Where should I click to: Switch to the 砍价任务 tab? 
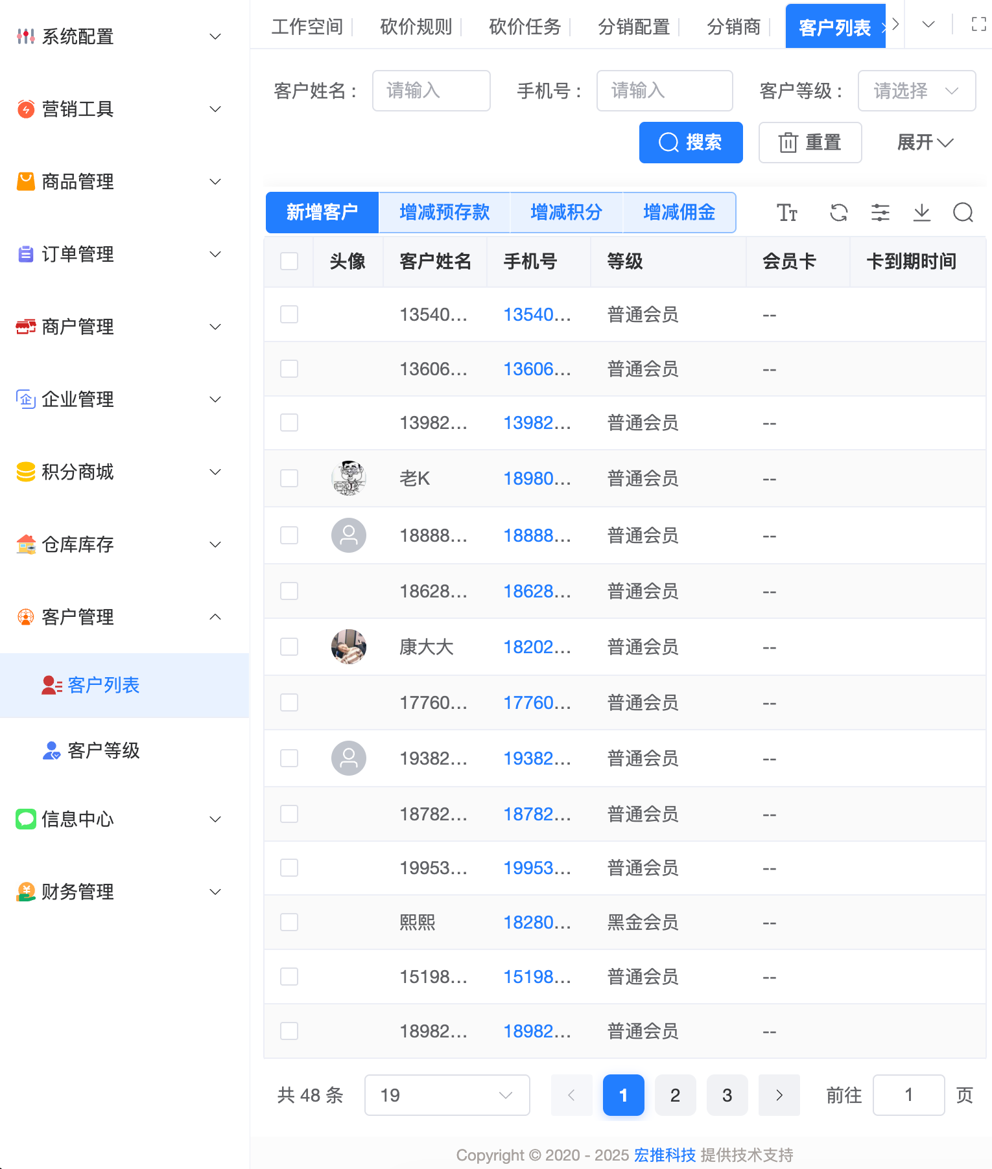(525, 27)
